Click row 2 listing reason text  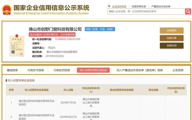[x=37, y=117]
